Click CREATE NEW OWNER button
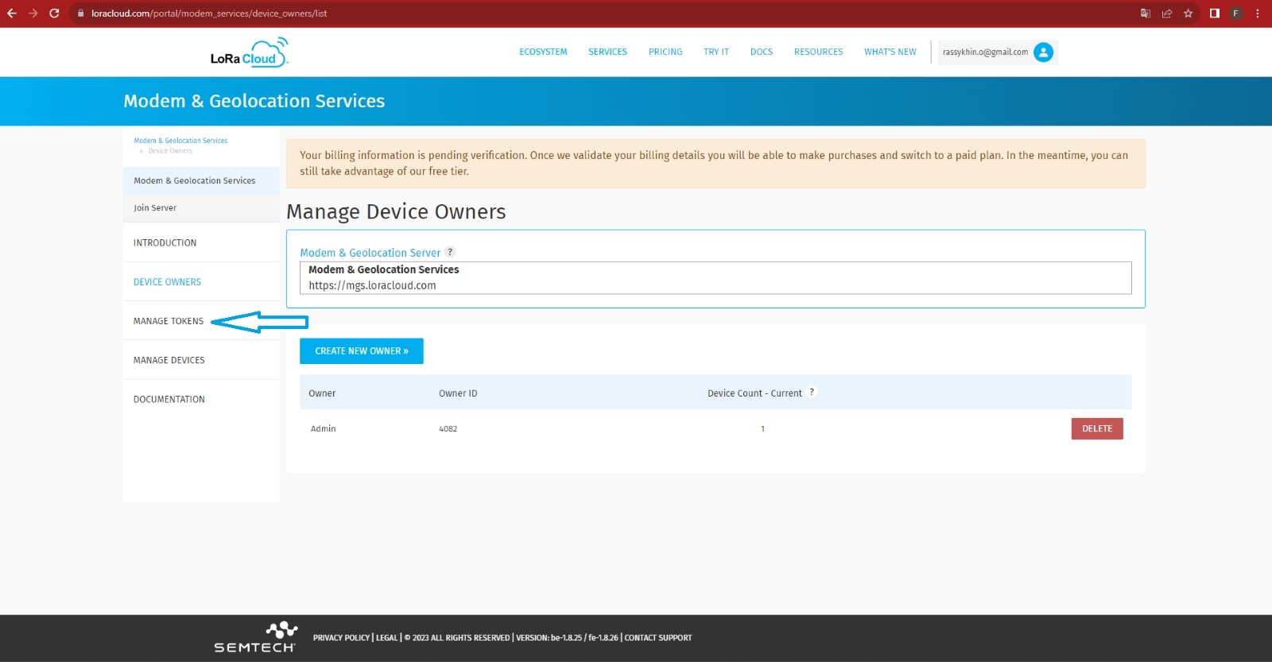Image resolution: width=1272 pixels, height=662 pixels. click(361, 350)
